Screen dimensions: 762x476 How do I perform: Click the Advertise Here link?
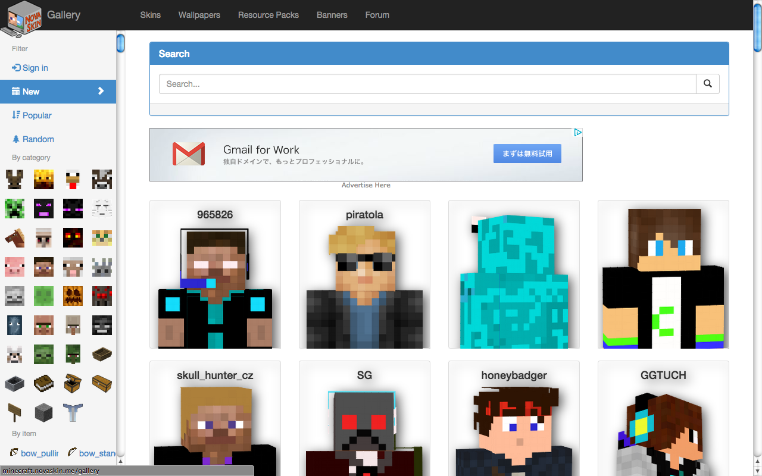pos(366,185)
